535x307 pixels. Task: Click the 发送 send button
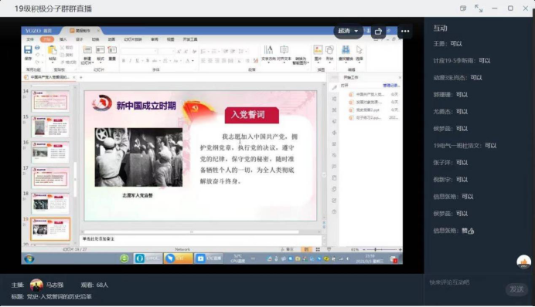point(516,289)
